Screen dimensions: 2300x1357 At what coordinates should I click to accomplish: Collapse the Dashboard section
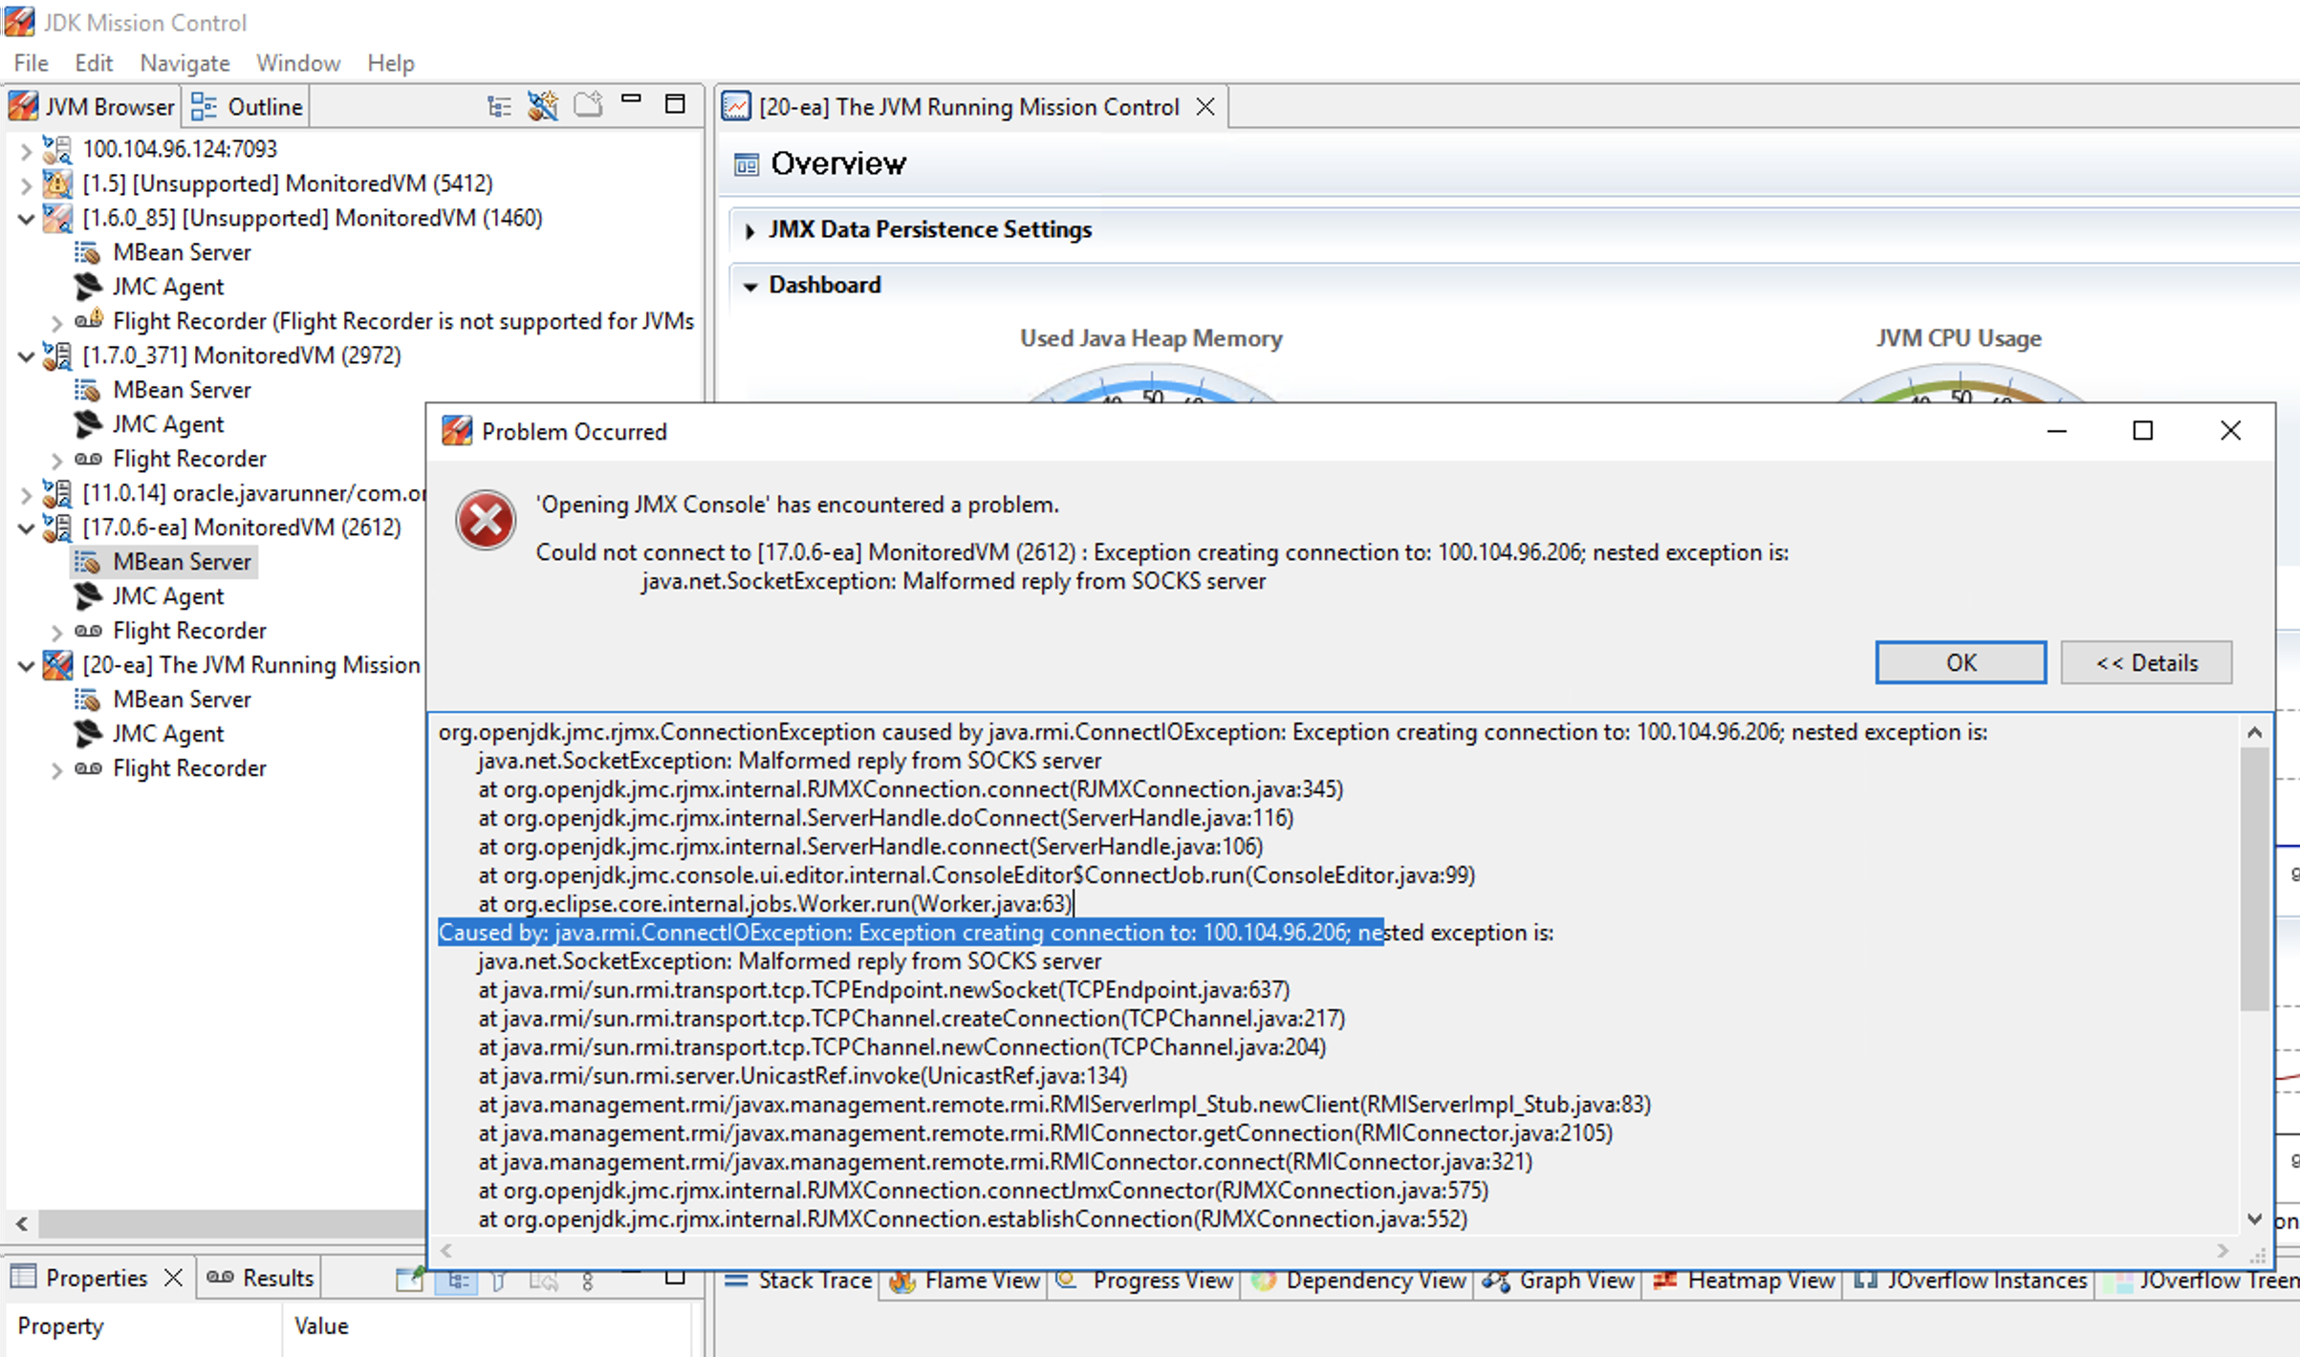750,286
